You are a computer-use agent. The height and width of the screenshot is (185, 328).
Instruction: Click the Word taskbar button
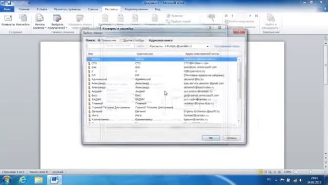click(x=54, y=180)
